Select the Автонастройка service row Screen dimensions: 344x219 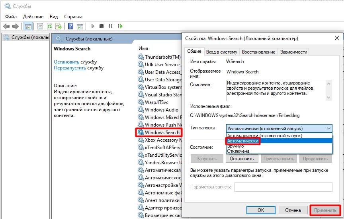[x=160, y=185]
